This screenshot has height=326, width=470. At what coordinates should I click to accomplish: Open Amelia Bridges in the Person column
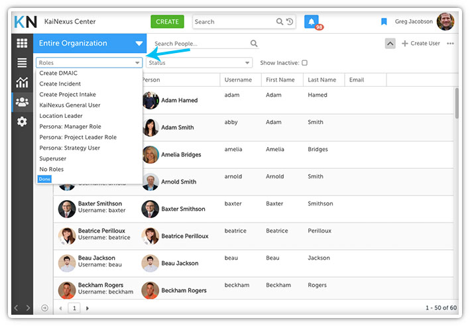(x=181, y=155)
